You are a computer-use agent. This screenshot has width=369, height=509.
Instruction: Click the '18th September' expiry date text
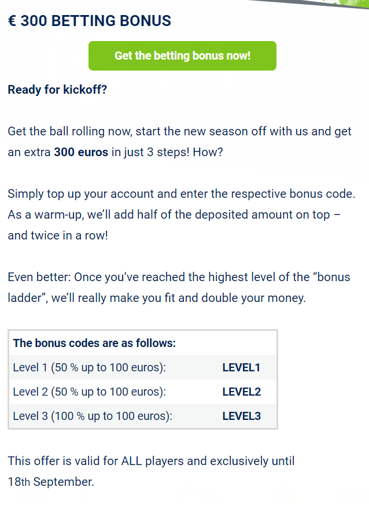pyautogui.click(x=51, y=482)
